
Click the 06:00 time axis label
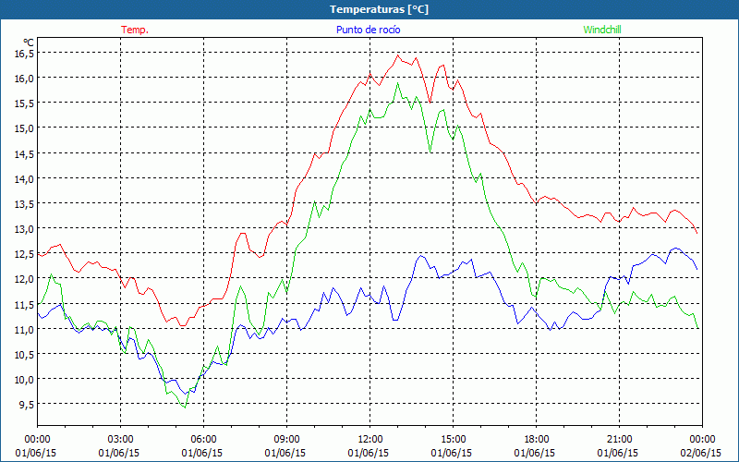coord(203,440)
